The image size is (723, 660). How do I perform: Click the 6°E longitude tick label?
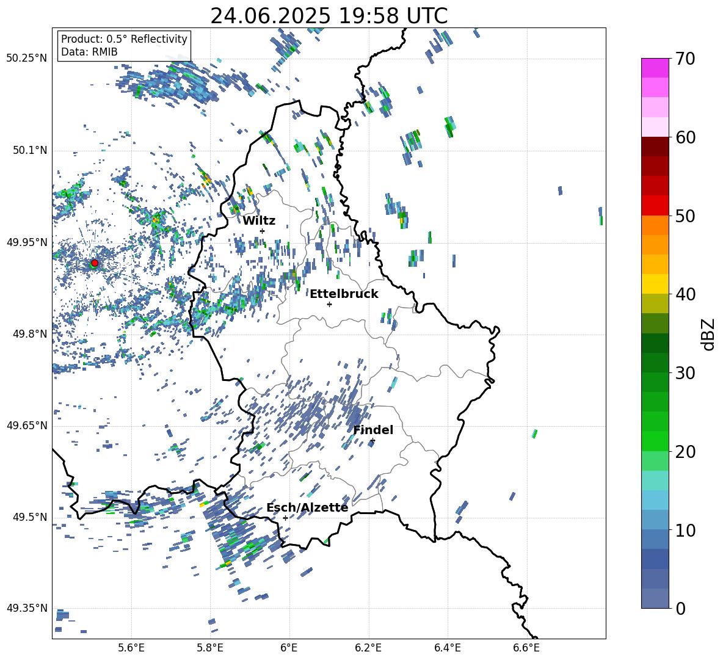click(x=289, y=648)
